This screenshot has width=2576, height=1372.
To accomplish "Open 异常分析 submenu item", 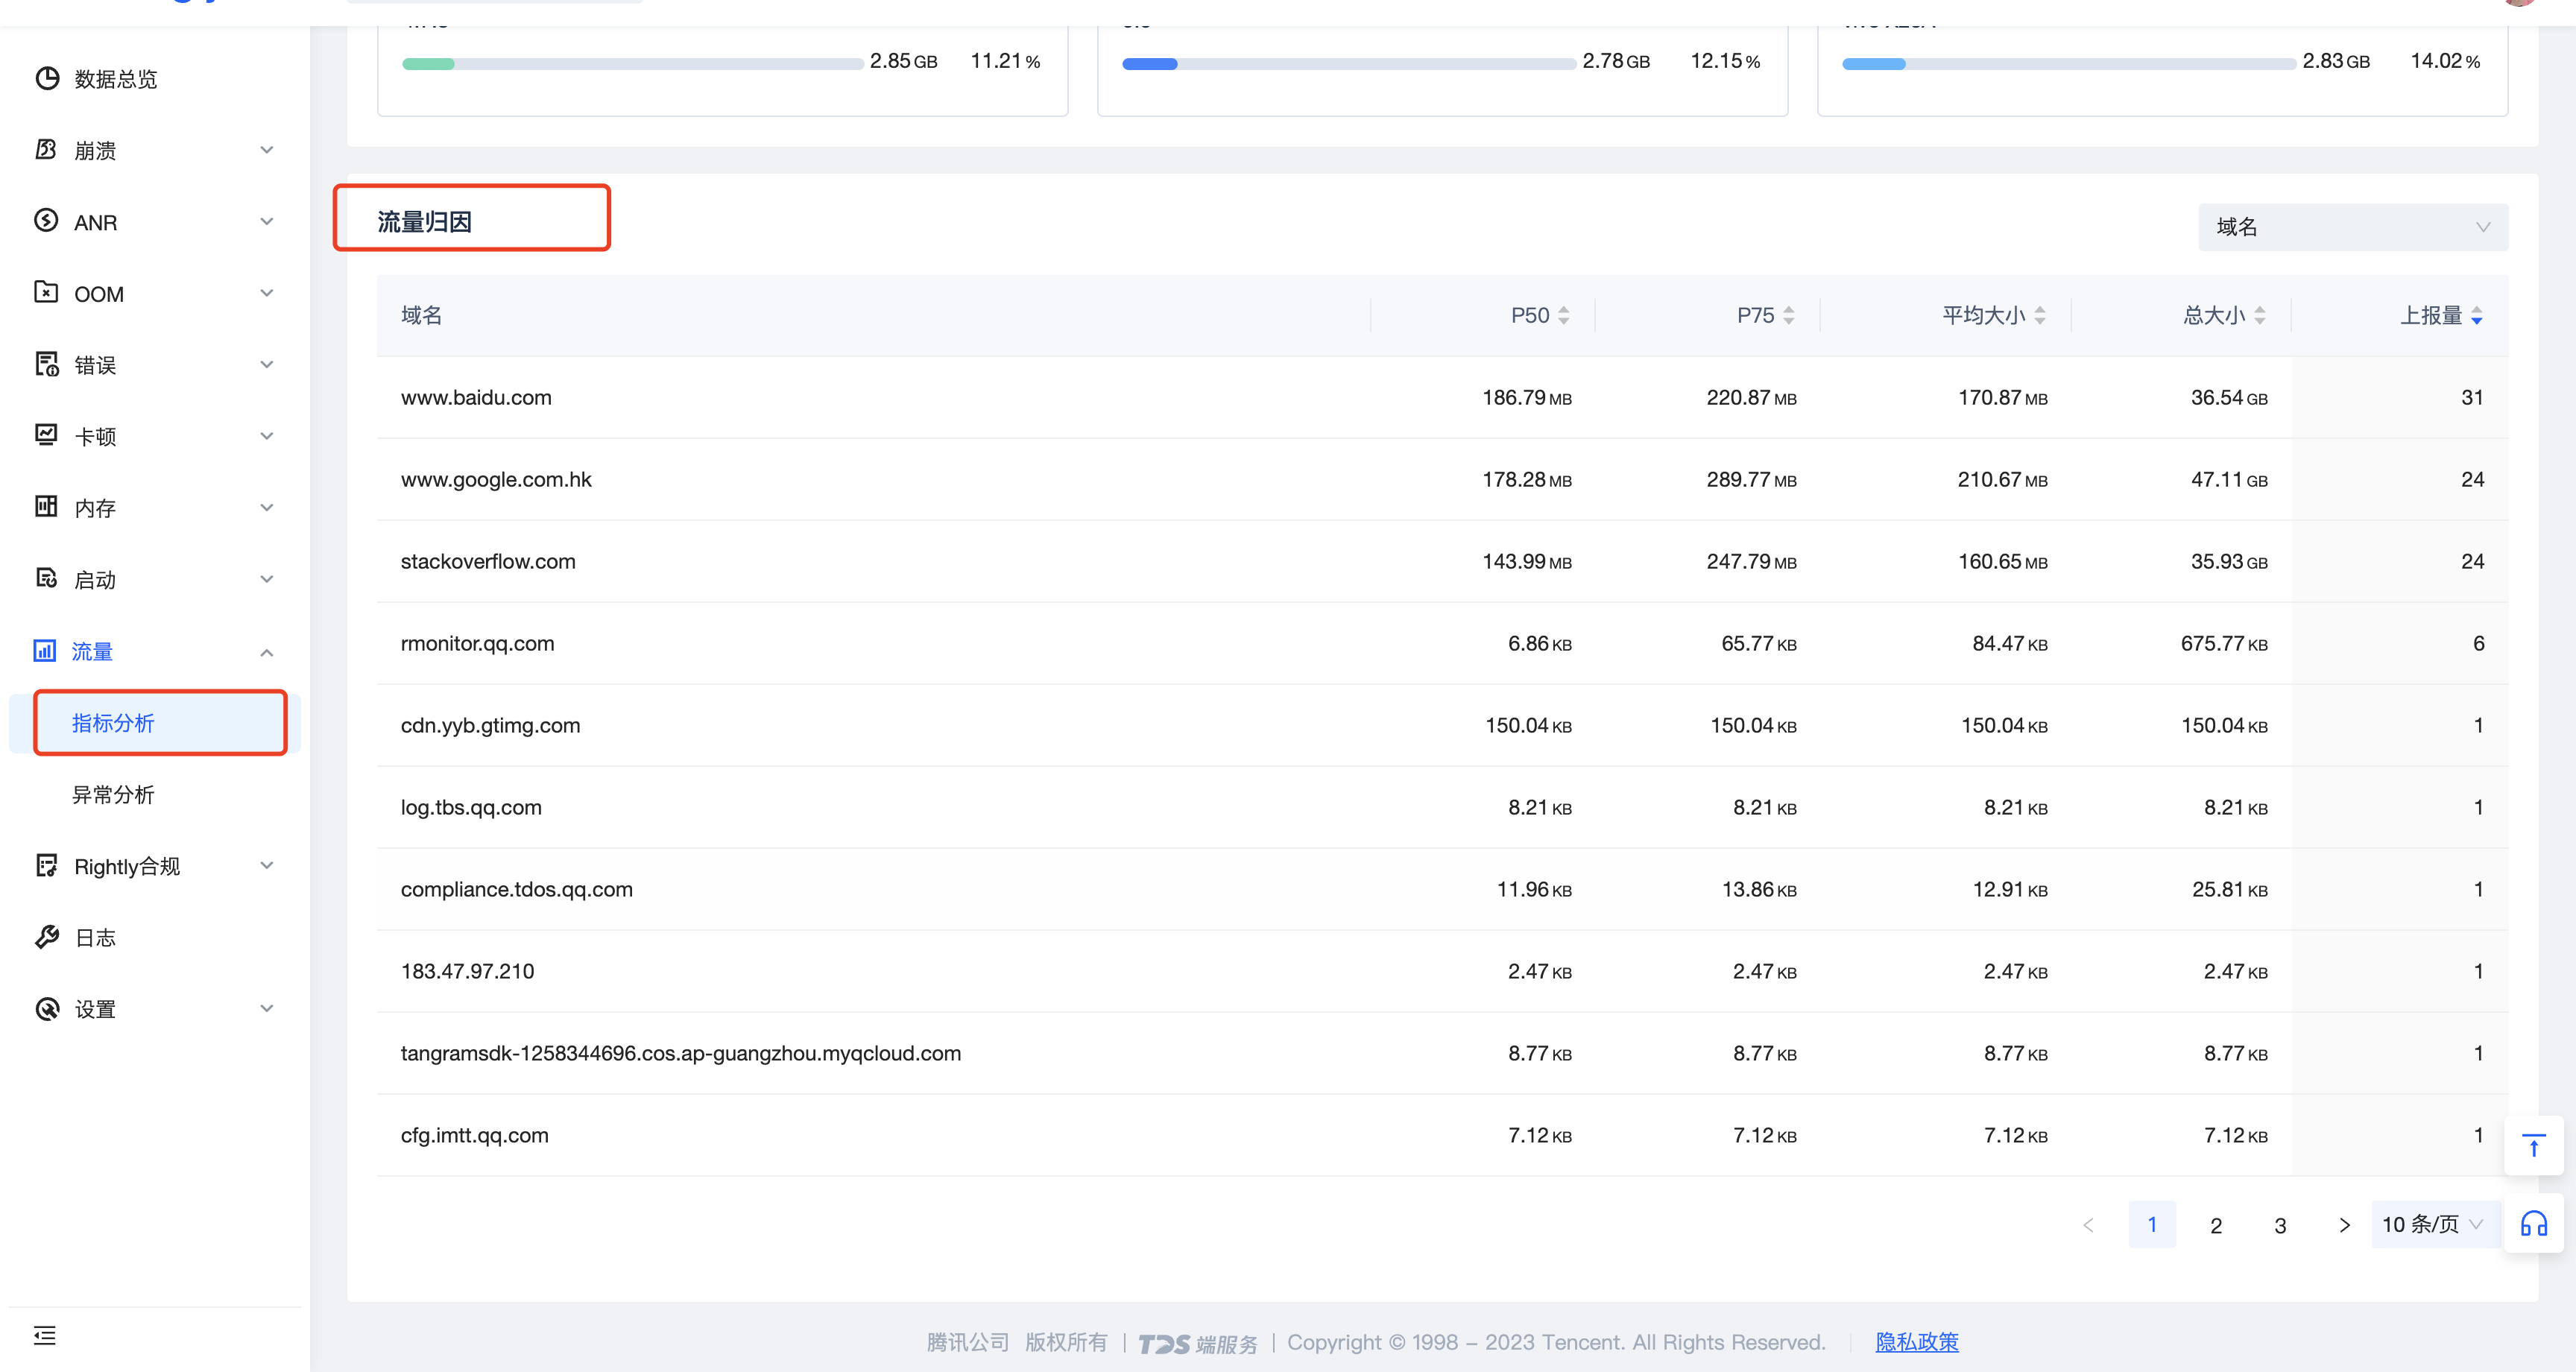I will coord(113,794).
